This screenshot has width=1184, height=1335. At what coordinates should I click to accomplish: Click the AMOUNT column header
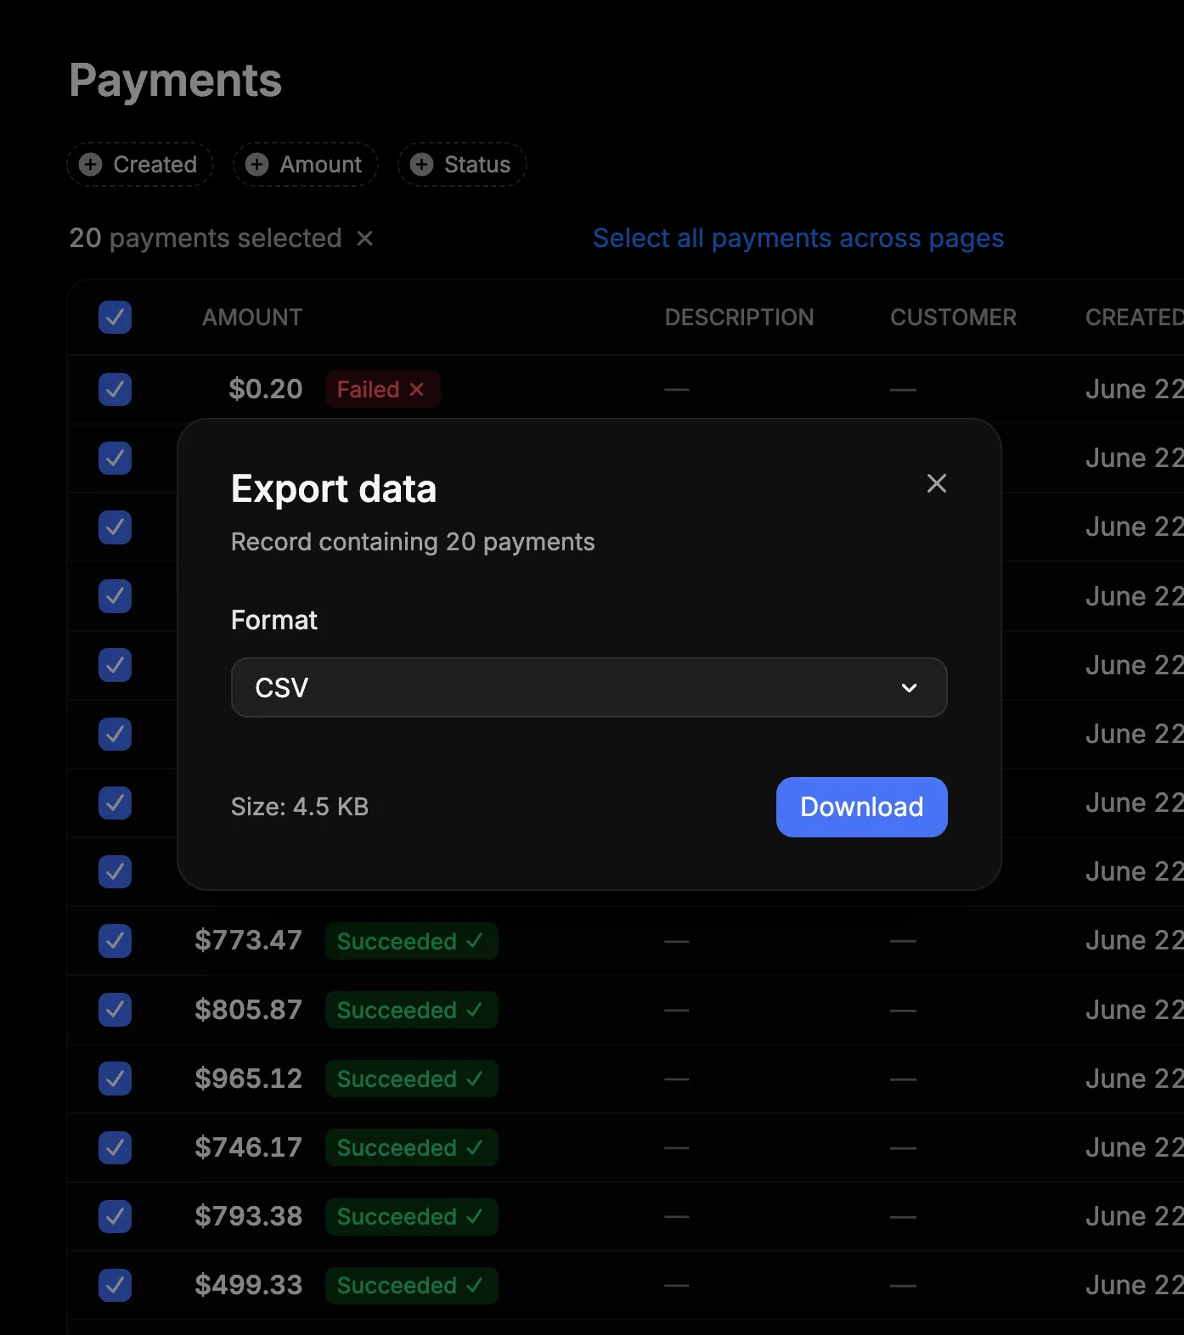coord(252,318)
